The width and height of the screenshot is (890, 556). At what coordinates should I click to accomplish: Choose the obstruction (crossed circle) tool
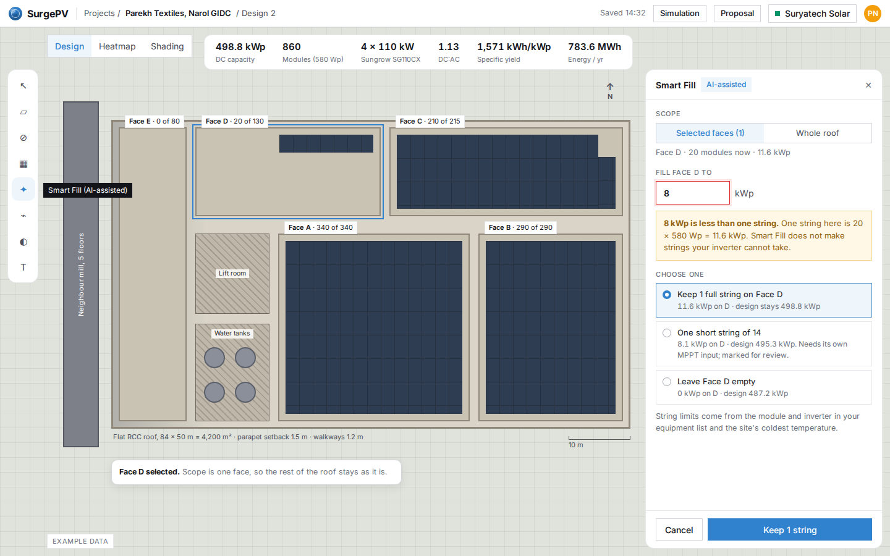[23, 138]
